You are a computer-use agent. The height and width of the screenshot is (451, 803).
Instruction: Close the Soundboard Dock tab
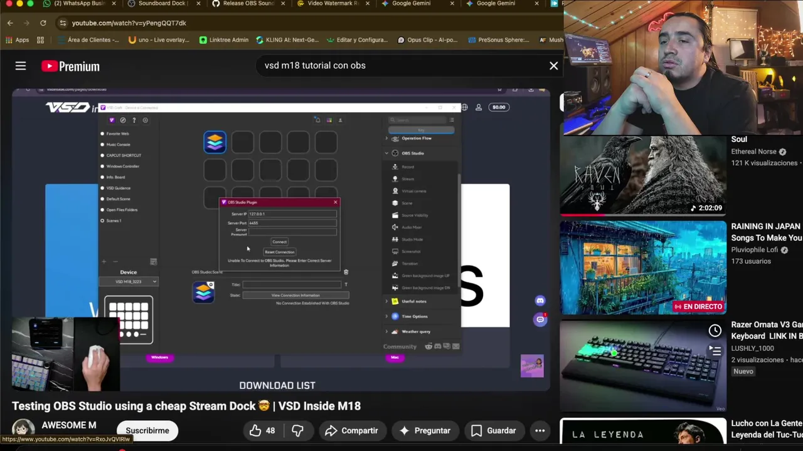[198, 4]
